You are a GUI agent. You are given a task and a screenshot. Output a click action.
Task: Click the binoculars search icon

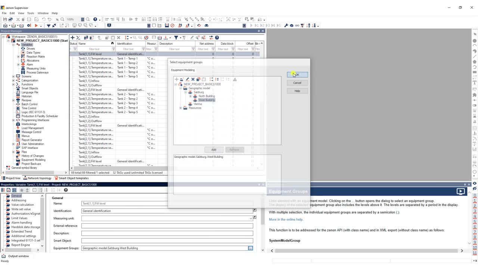(206, 25)
